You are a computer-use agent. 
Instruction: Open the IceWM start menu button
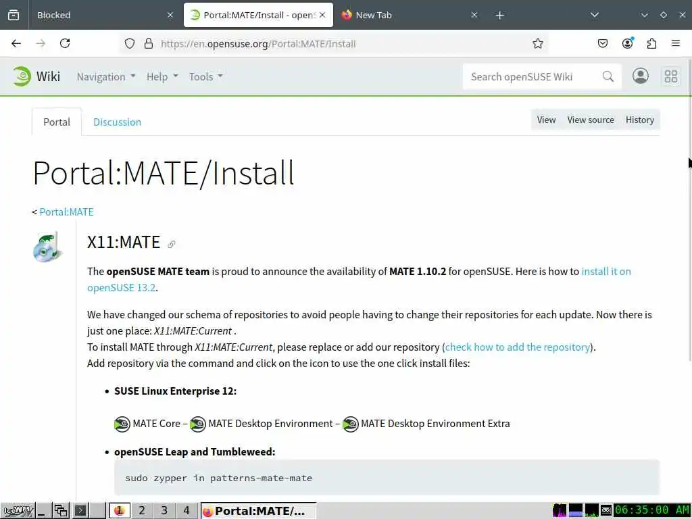[17, 511]
